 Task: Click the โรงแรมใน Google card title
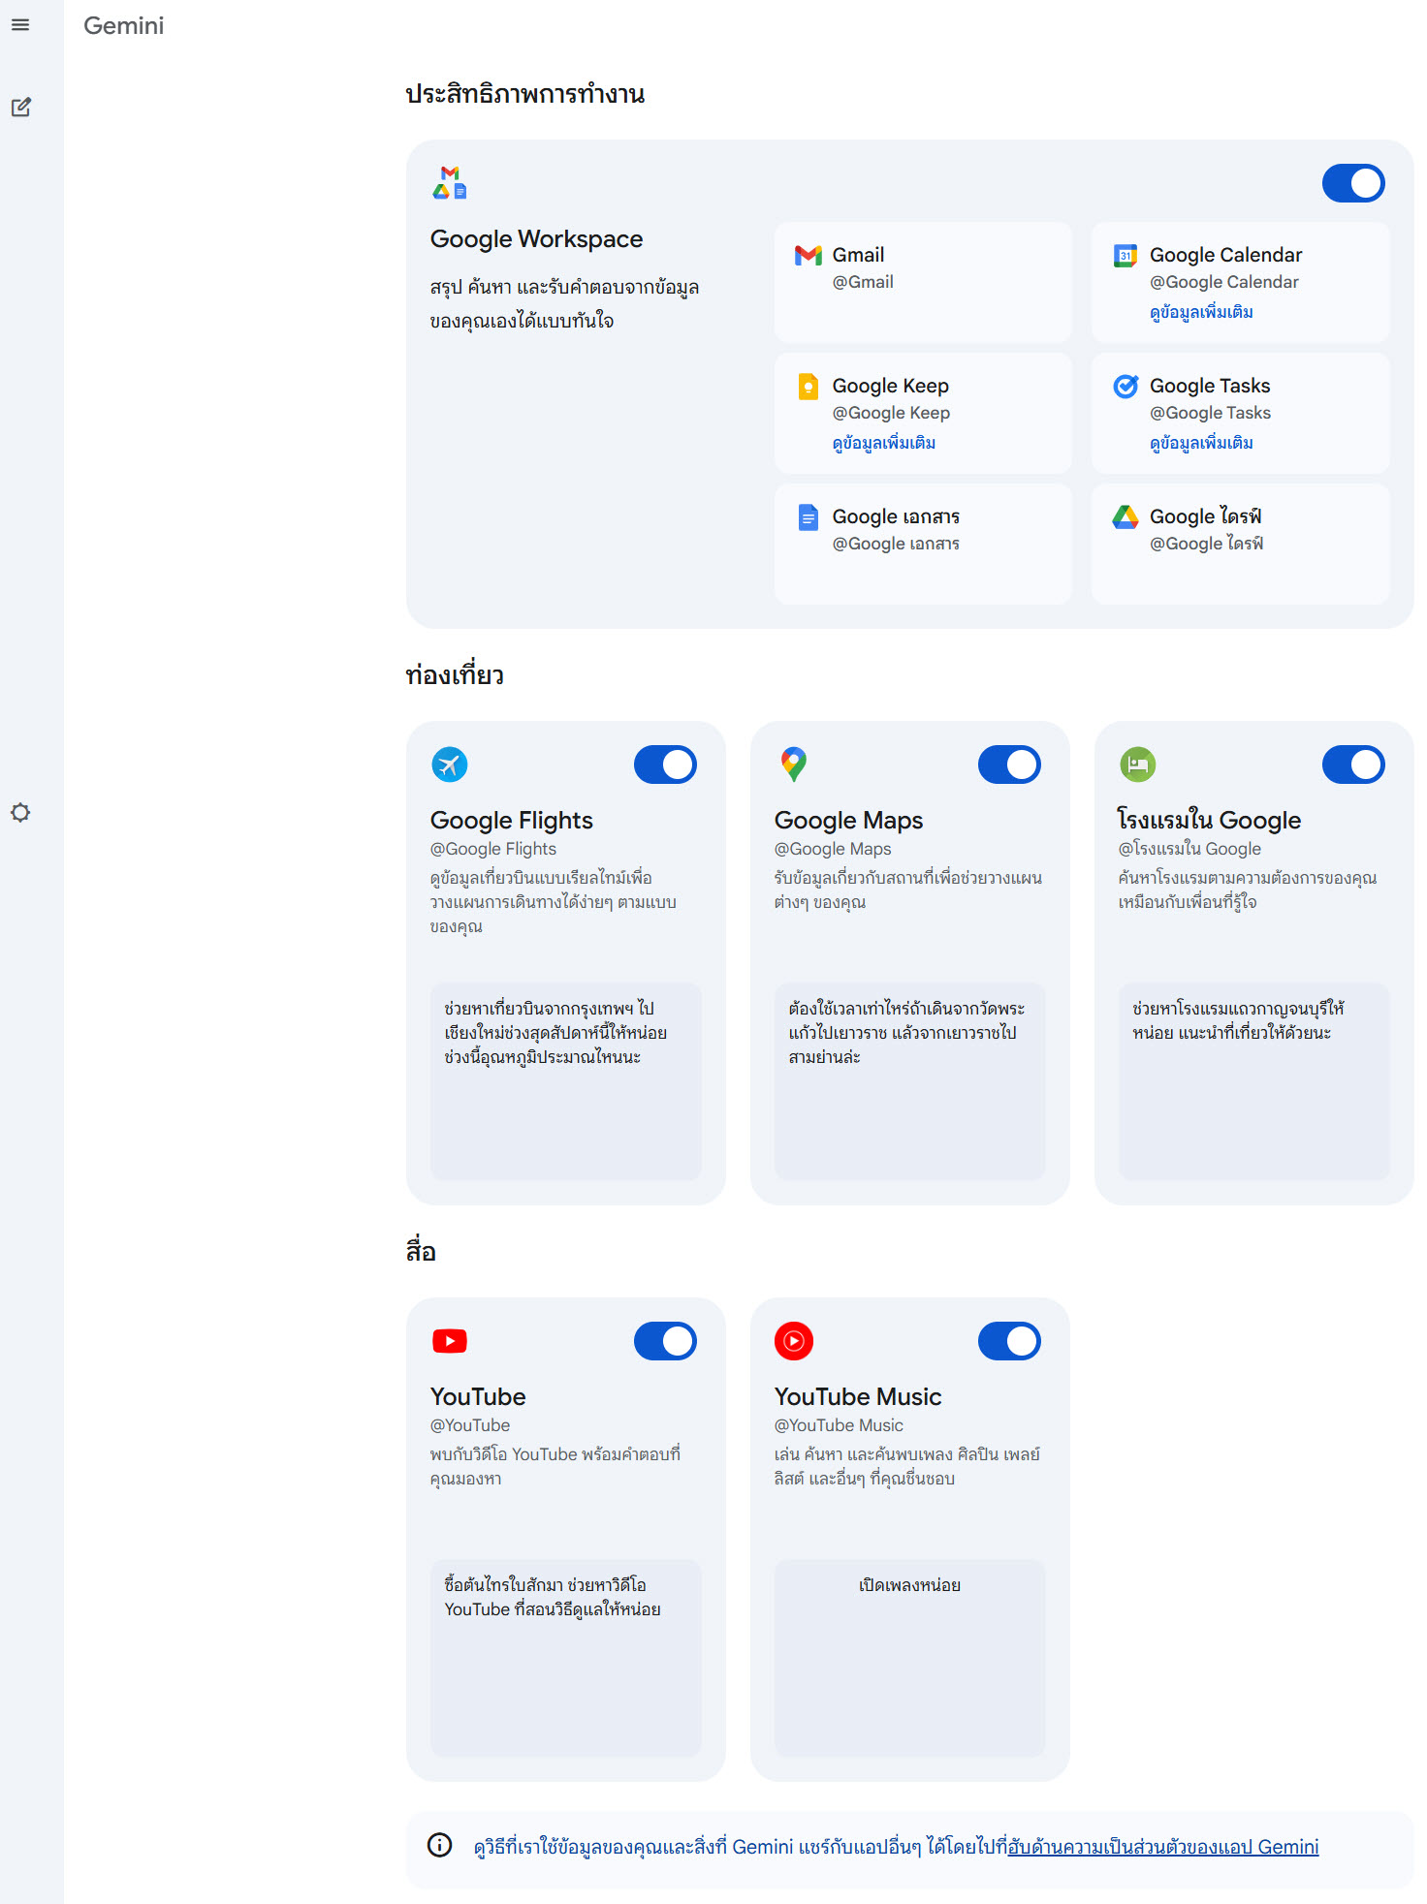tap(1210, 820)
